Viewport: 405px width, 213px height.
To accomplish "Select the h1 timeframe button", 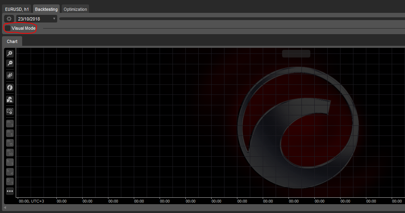I will pyautogui.click(x=10, y=162).
